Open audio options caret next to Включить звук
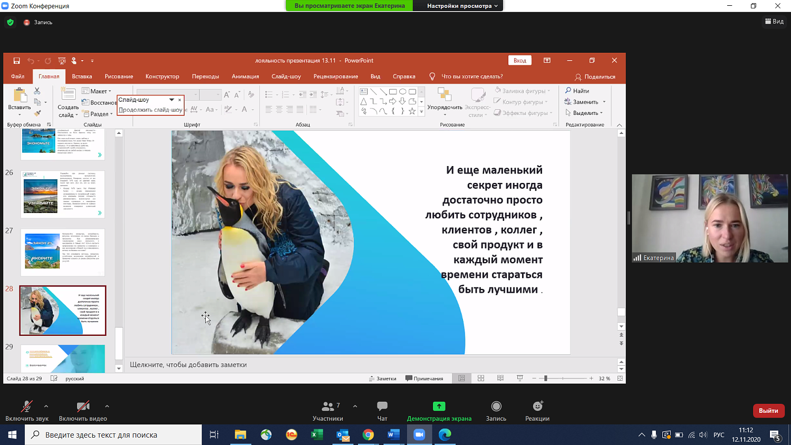The image size is (791, 445). pyautogui.click(x=46, y=407)
